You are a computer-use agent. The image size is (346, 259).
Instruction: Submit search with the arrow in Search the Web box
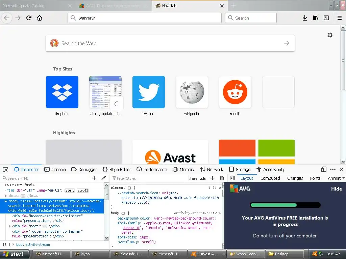click(x=287, y=43)
